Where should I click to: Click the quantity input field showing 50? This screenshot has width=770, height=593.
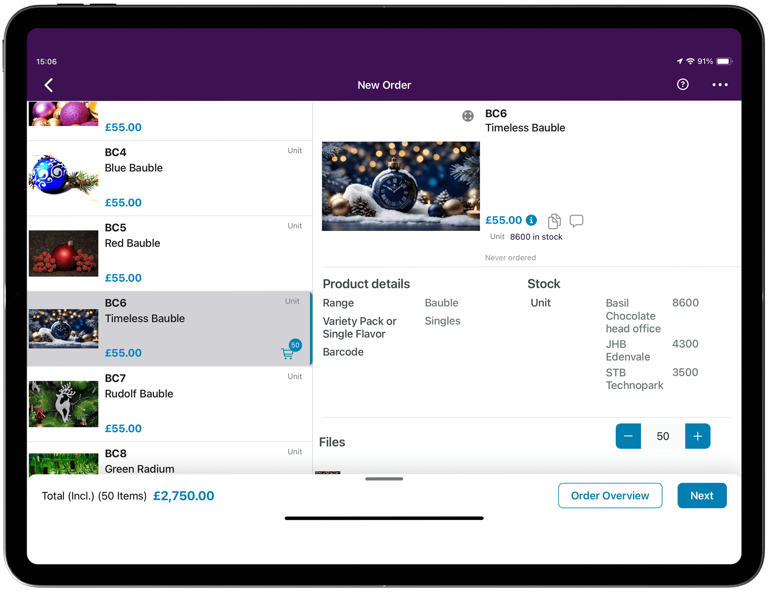click(663, 436)
